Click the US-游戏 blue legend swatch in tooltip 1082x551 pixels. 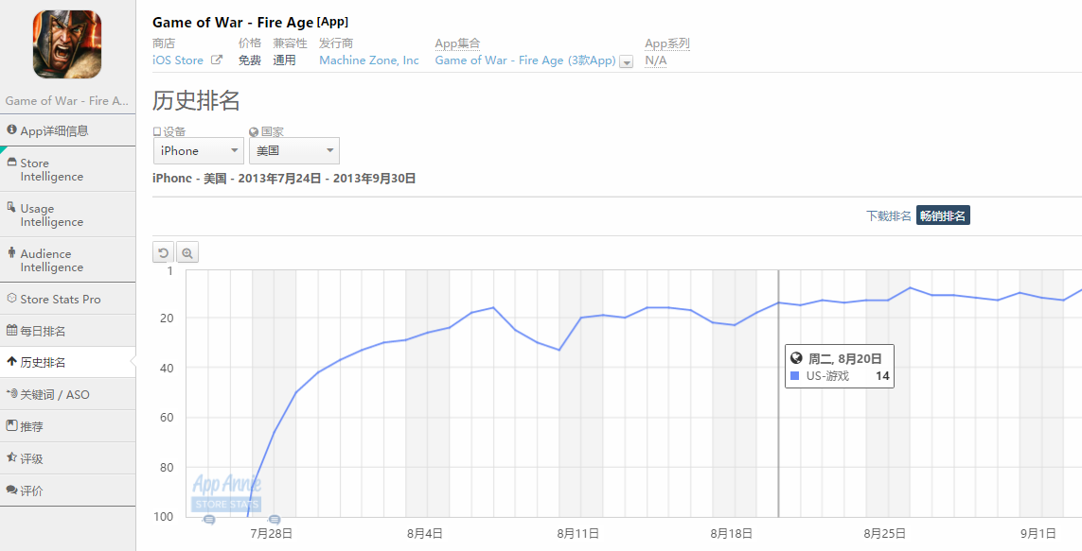click(795, 376)
